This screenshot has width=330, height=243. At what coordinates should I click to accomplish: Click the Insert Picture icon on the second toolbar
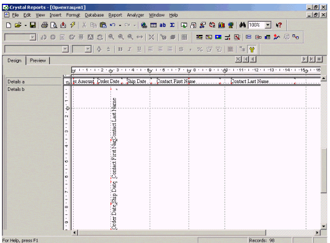click(x=218, y=37)
